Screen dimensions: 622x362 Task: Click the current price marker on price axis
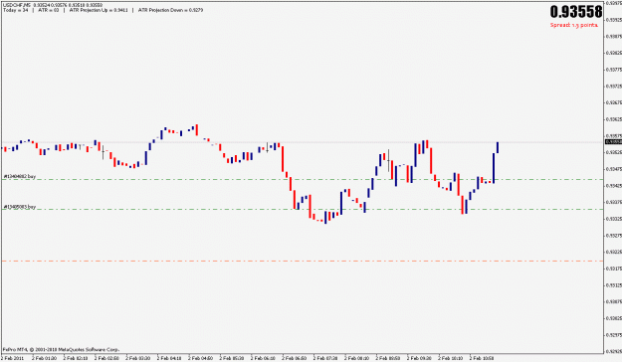[x=613, y=142]
